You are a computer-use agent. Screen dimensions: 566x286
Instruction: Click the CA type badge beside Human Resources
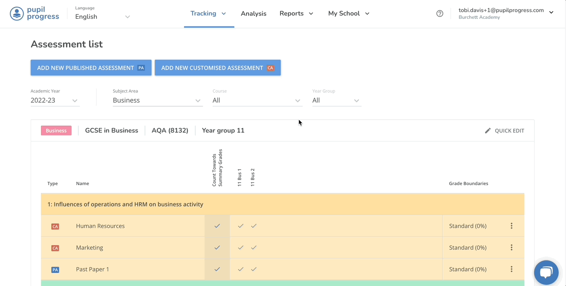point(55,226)
